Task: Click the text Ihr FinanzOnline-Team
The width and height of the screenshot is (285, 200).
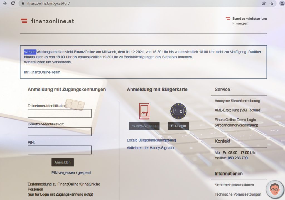Action: tap(42, 72)
